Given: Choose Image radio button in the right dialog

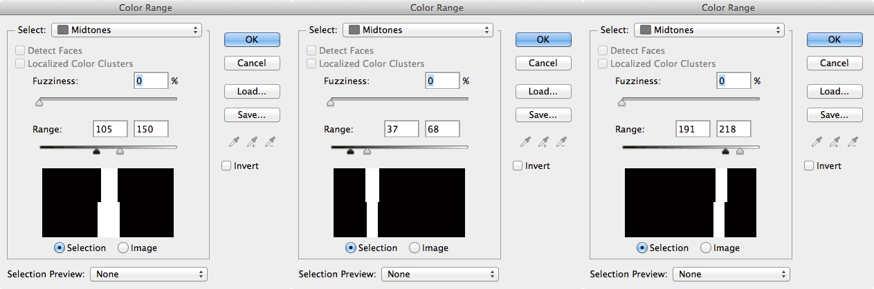Looking at the screenshot, I should click(x=706, y=248).
